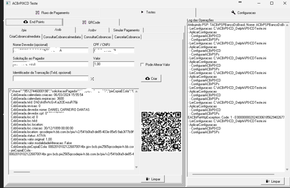This screenshot has width=290, height=188.
Task: Click the EACBrPixHttpException log line
Action: point(236,117)
